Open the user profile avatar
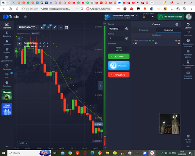Screen dimensions: 195x156 tap(189, 17)
